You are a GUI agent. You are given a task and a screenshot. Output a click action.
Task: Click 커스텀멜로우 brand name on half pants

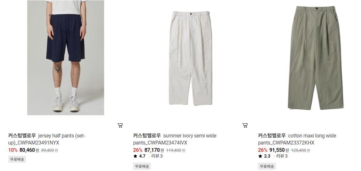pyautogui.click(x=22, y=136)
